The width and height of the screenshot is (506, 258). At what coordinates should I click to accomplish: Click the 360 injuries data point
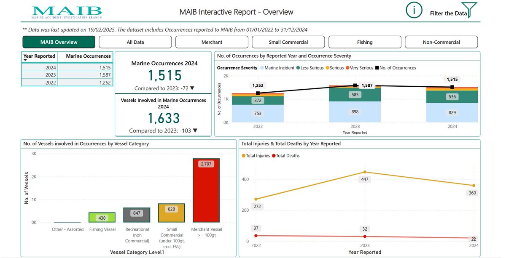click(474, 185)
